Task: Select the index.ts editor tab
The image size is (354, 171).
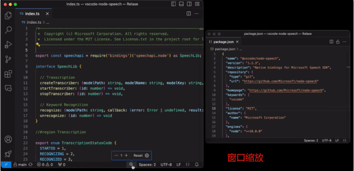Action: click(34, 13)
